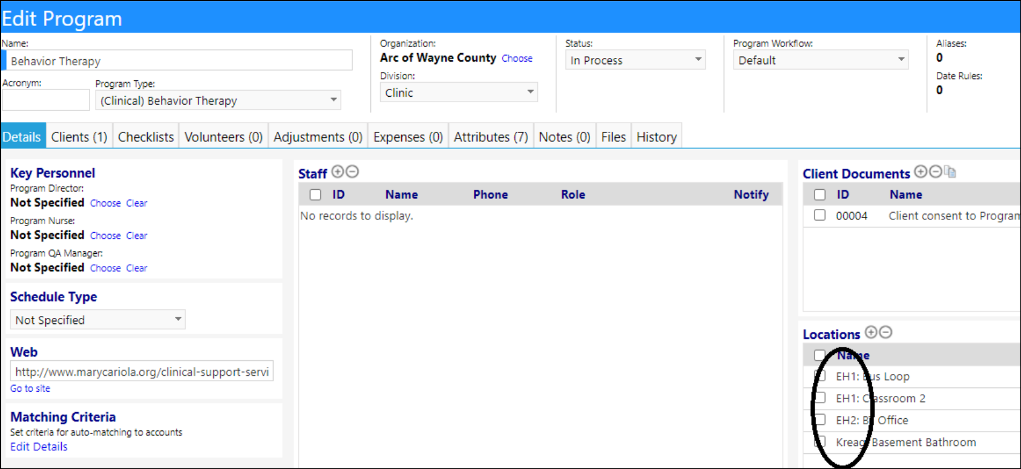This screenshot has width=1021, height=469.
Task: Remove staff using the Staff minus icon
Action: click(x=352, y=172)
